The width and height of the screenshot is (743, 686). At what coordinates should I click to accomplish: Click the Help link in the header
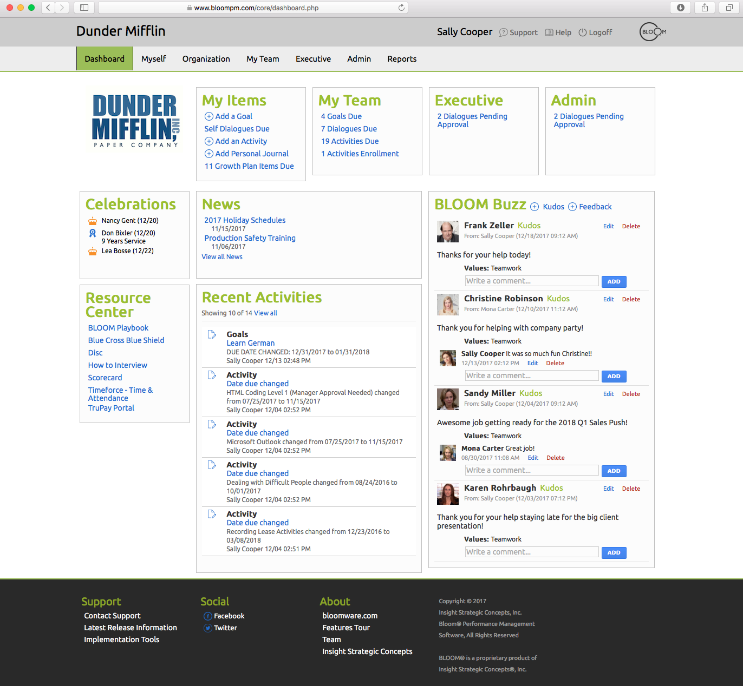coord(558,32)
